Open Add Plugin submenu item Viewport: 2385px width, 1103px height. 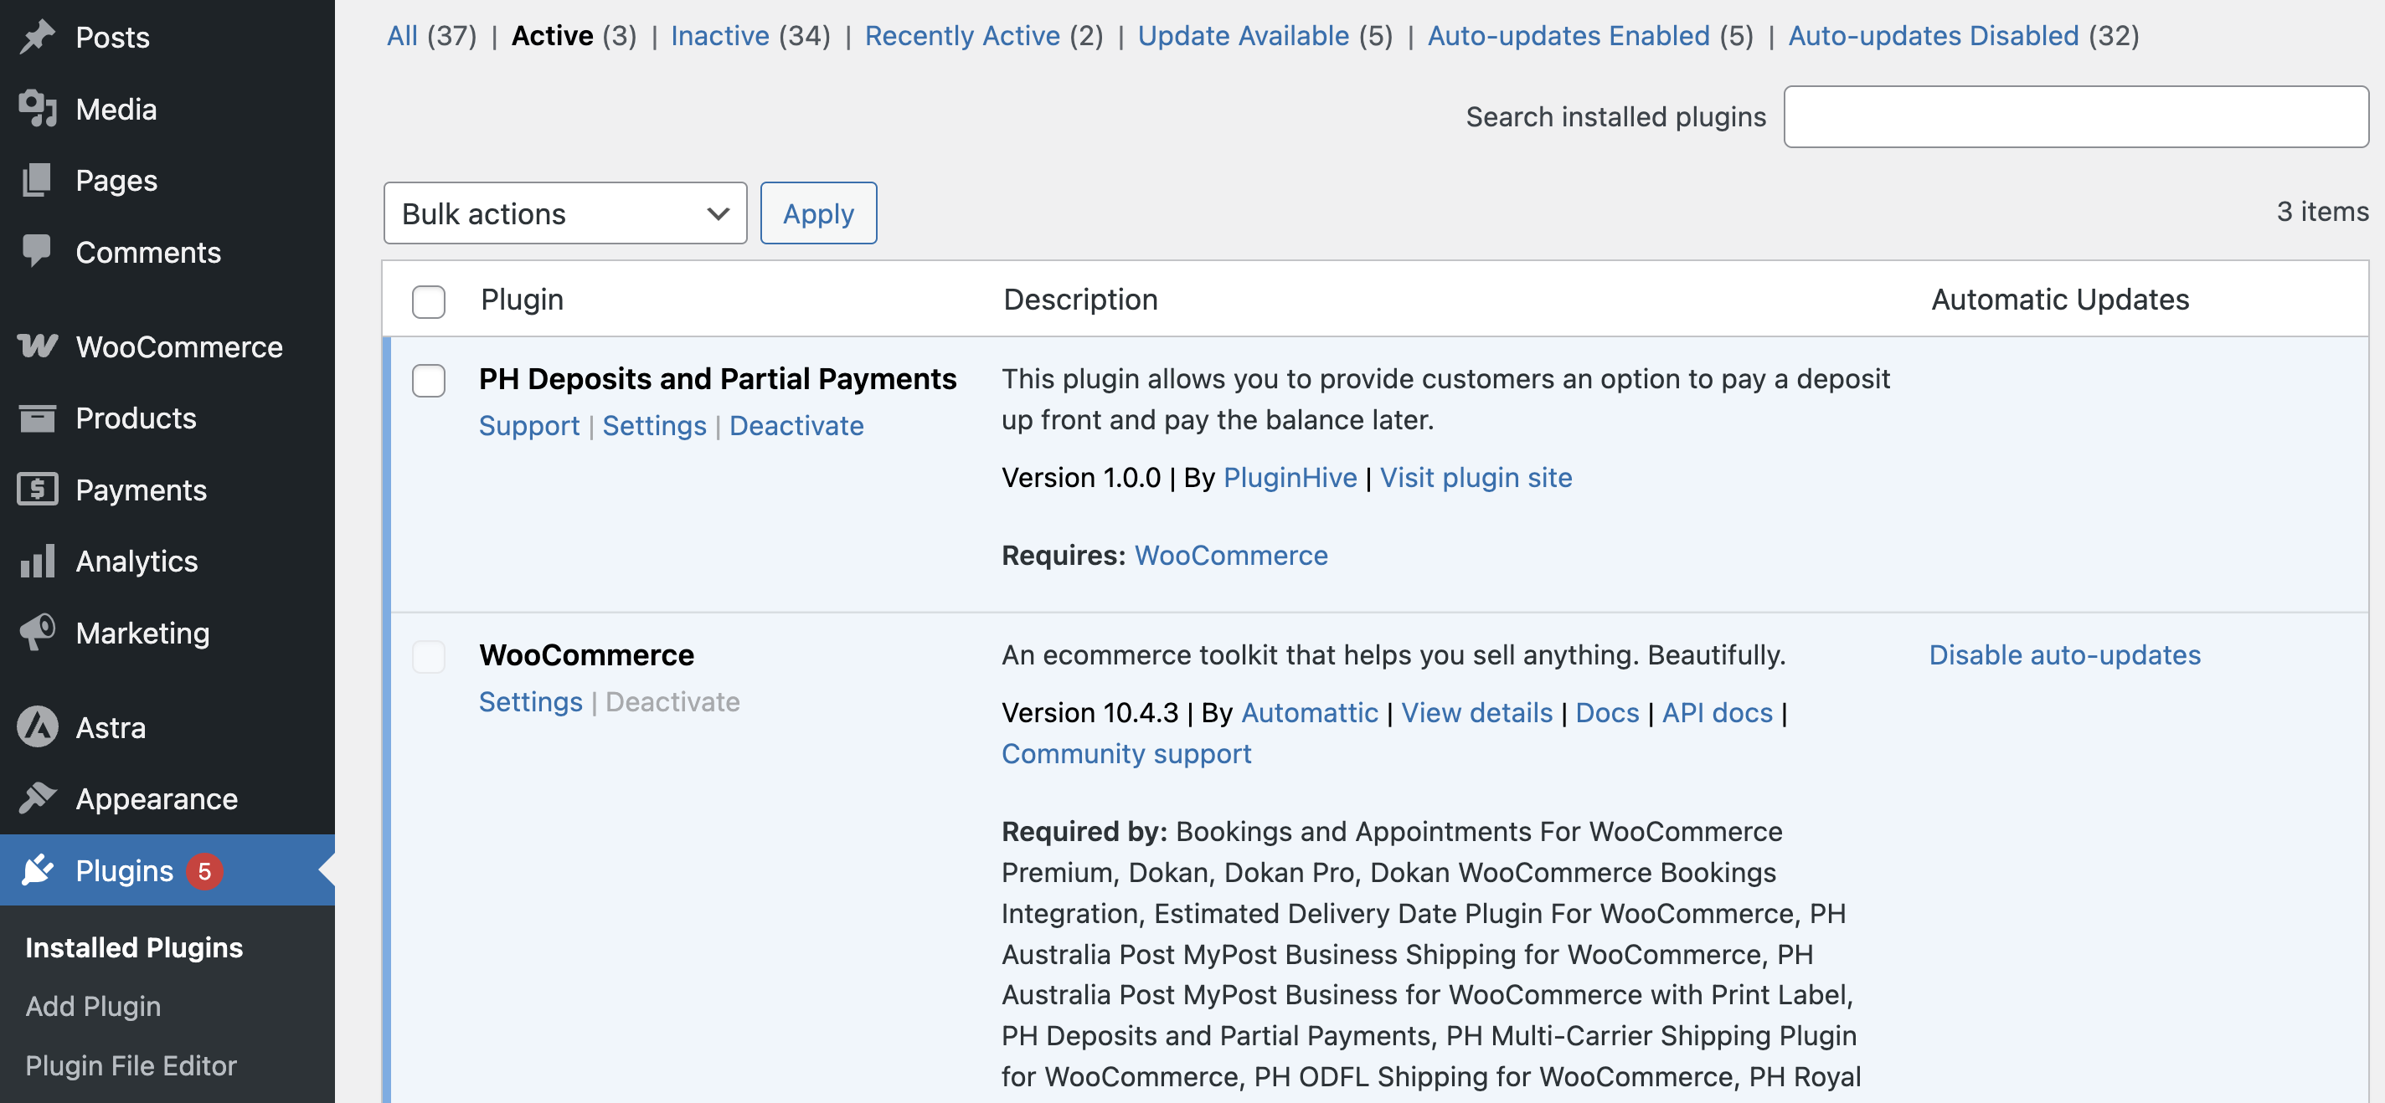(x=93, y=1006)
